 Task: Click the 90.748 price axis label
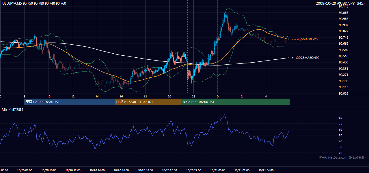point(343,37)
